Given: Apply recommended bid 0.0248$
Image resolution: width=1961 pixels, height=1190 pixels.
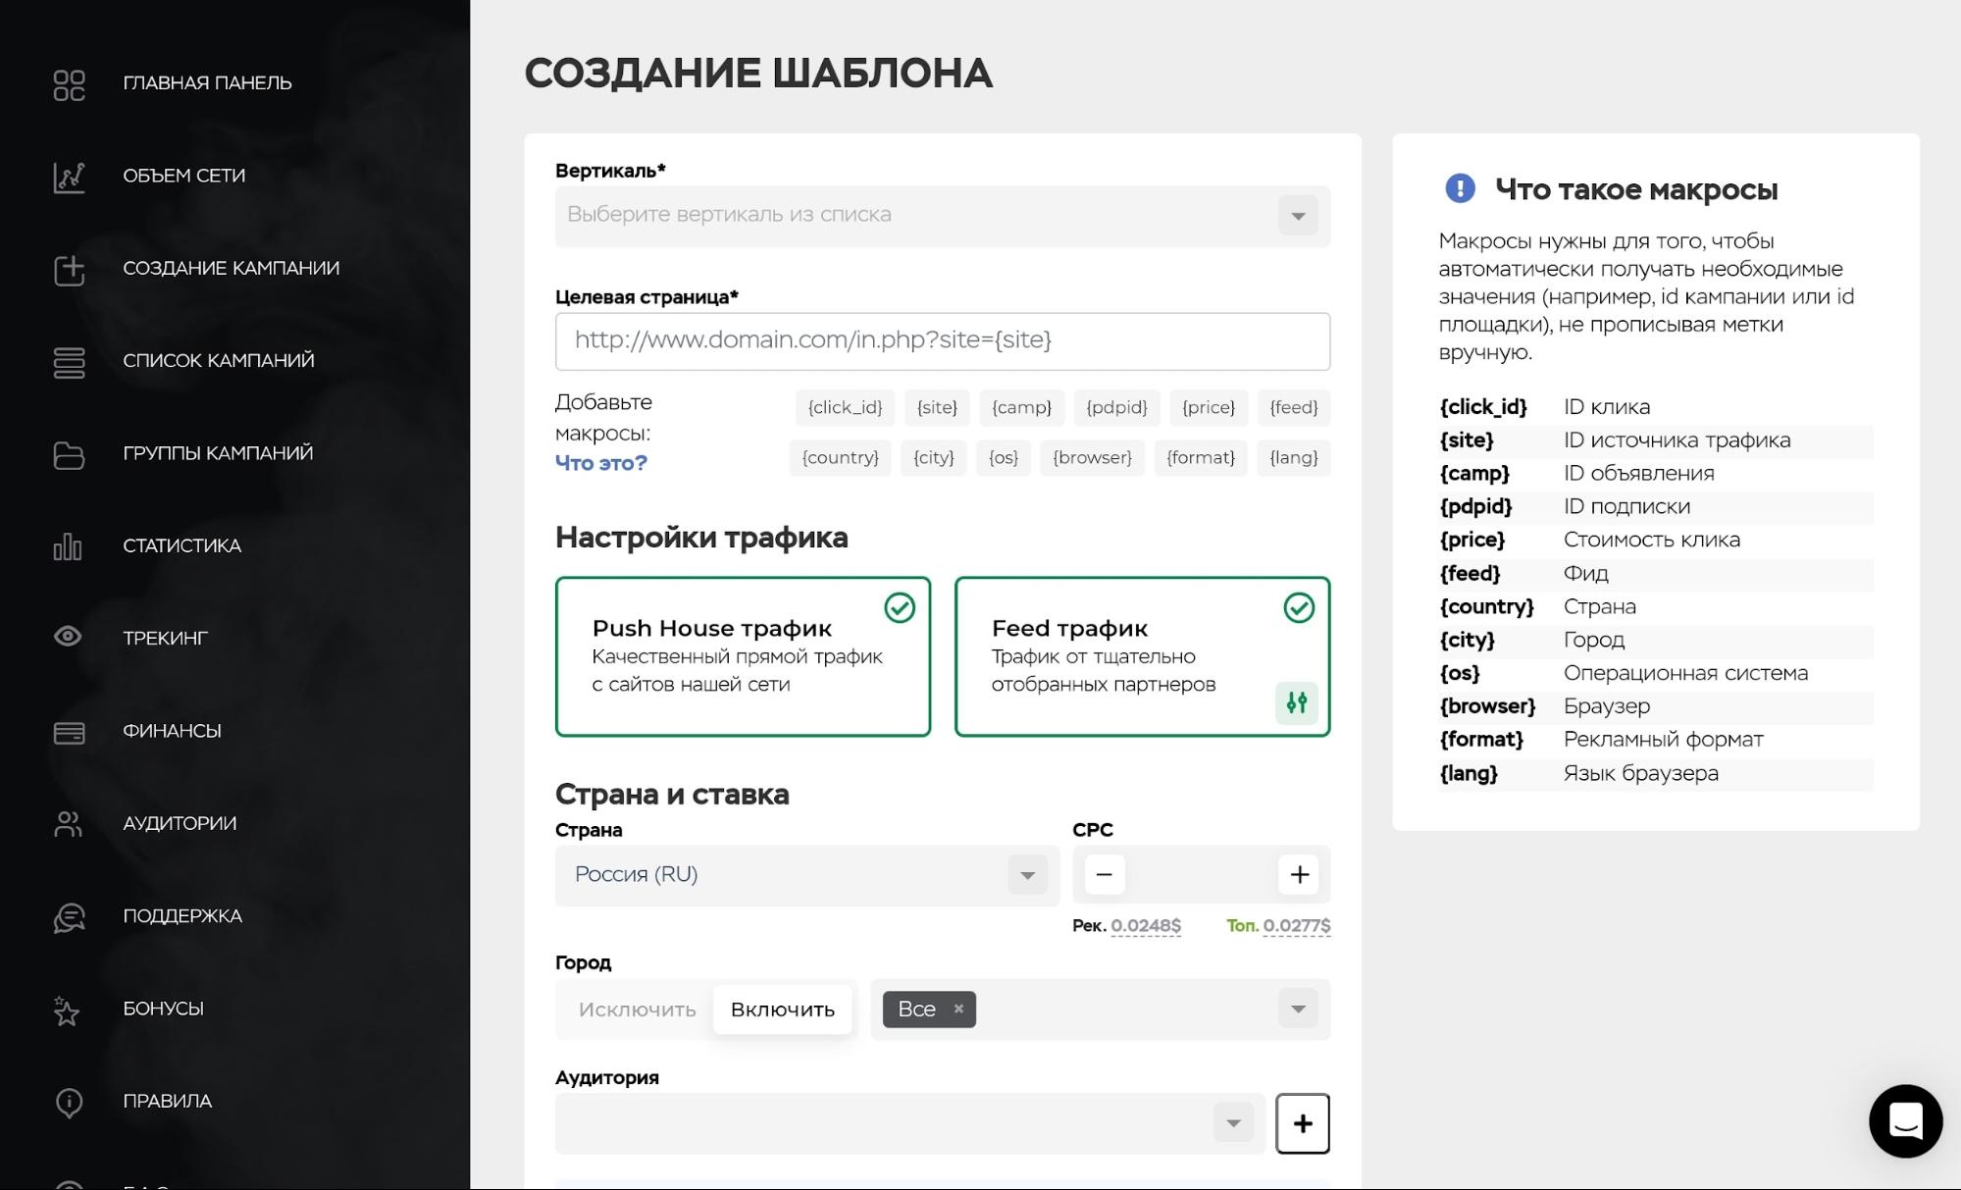Looking at the screenshot, I should point(1146,926).
